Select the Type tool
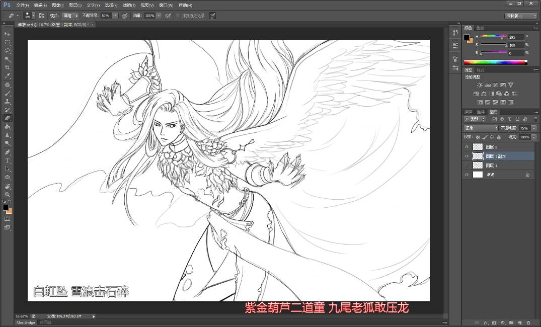The height and width of the screenshot is (327, 541). pyautogui.click(x=7, y=160)
